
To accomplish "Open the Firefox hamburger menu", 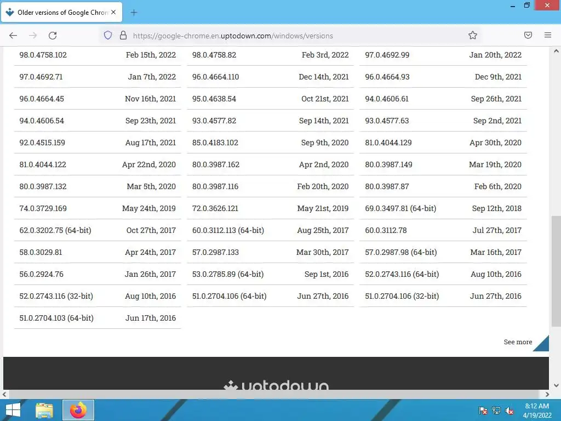I will pos(548,35).
